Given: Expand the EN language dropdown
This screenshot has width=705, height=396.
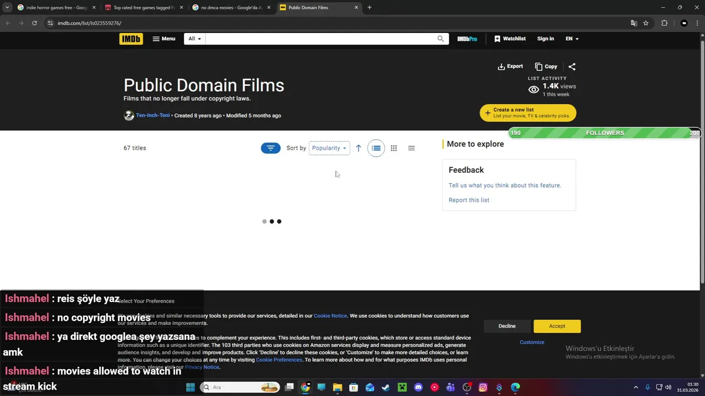Looking at the screenshot, I should pos(572,38).
